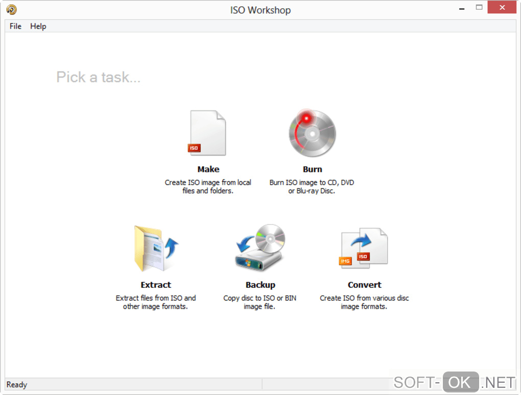Click the Burn disc icon

click(x=312, y=133)
